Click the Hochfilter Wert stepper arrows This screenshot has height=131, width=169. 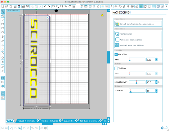(x=156, y=60)
